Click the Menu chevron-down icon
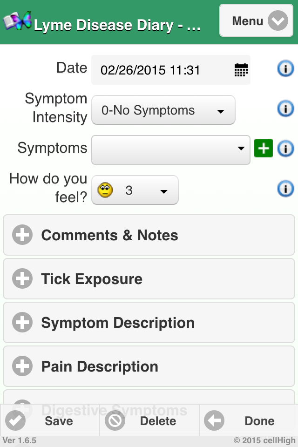This screenshot has width=298, height=447. coord(278,21)
